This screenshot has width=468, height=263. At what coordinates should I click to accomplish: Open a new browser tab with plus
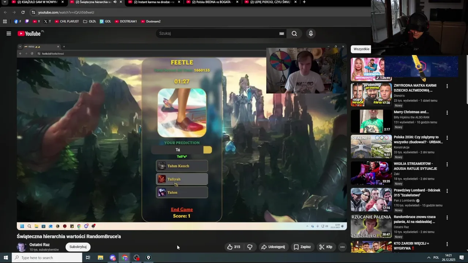point(304,2)
